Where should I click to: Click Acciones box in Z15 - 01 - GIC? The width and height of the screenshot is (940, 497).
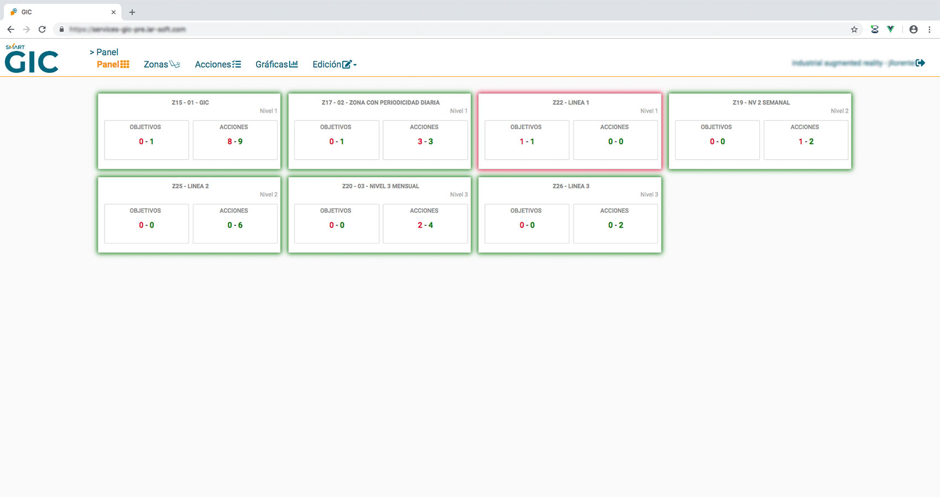coord(234,140)
